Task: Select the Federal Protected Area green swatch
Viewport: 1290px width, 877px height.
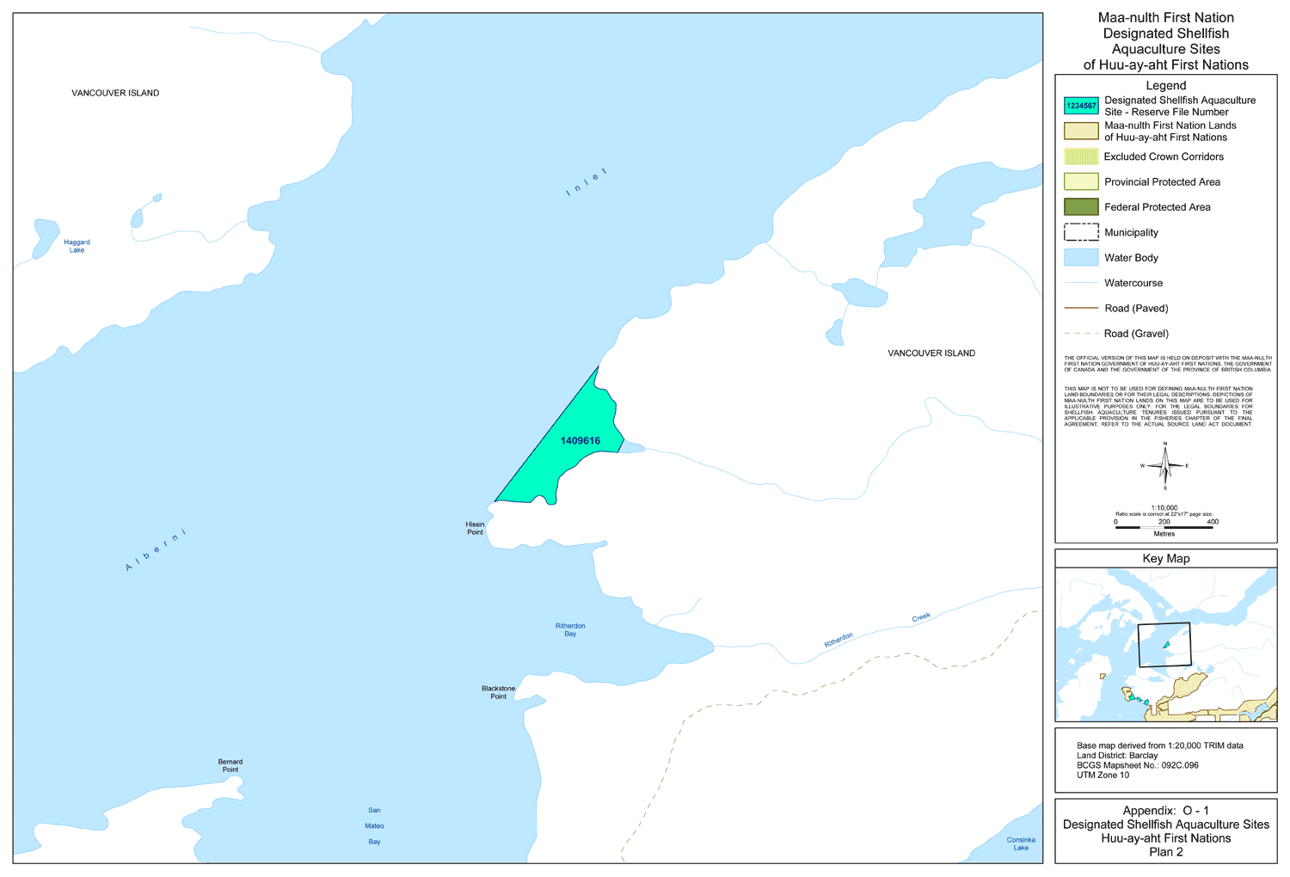Action: 1081,207
